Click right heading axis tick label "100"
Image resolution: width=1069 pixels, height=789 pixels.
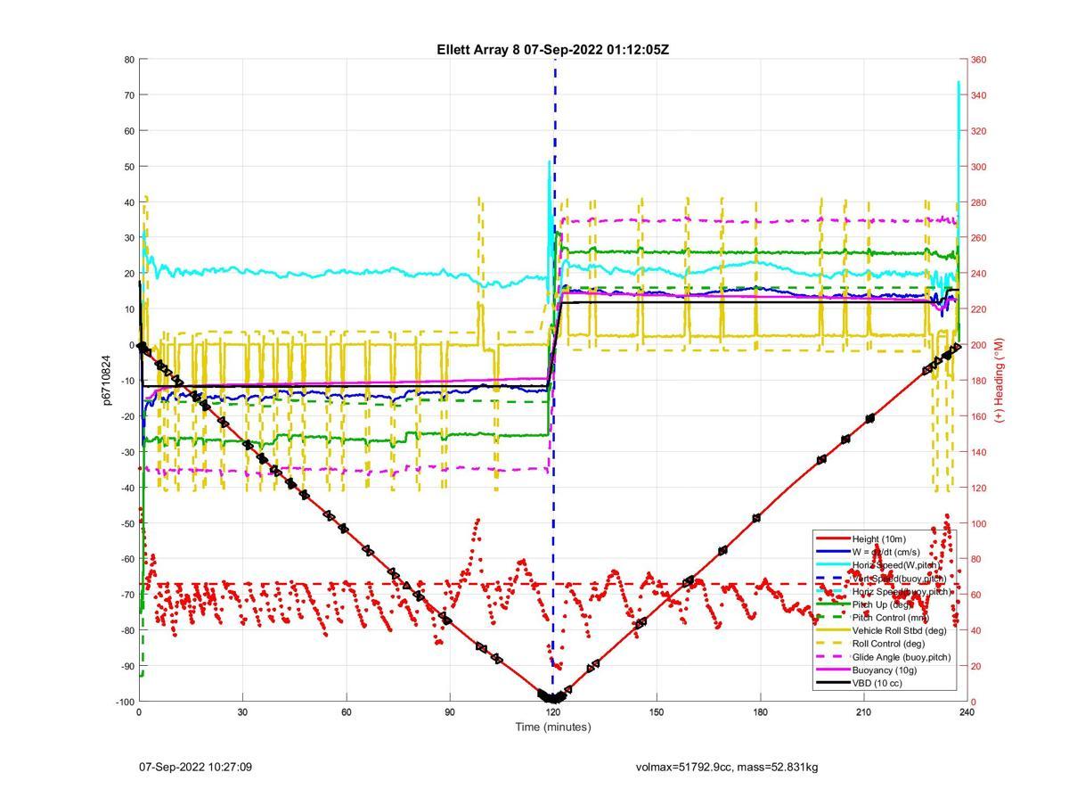click(978, 523)
